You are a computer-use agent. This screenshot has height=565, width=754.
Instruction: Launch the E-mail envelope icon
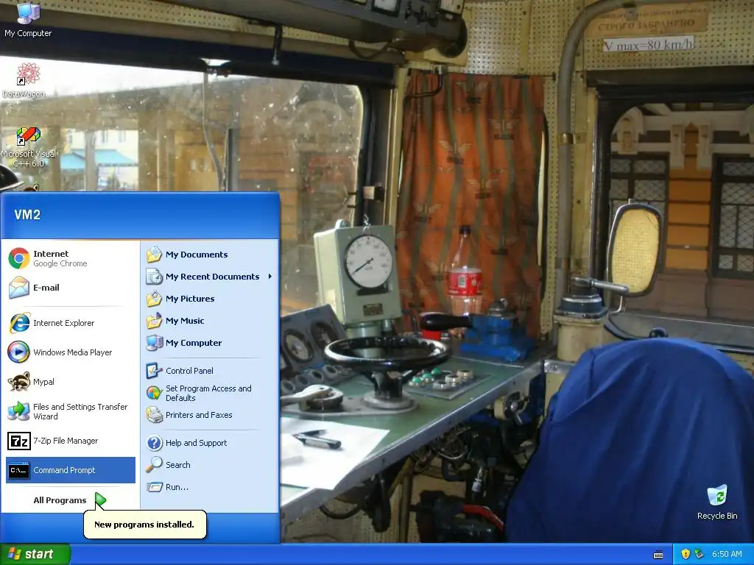coord(18,288)
